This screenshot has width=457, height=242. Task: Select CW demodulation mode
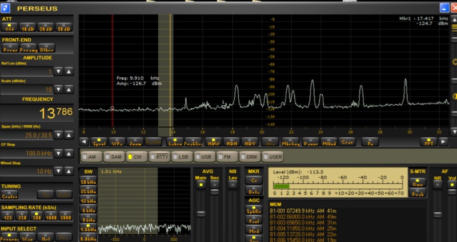137,157
